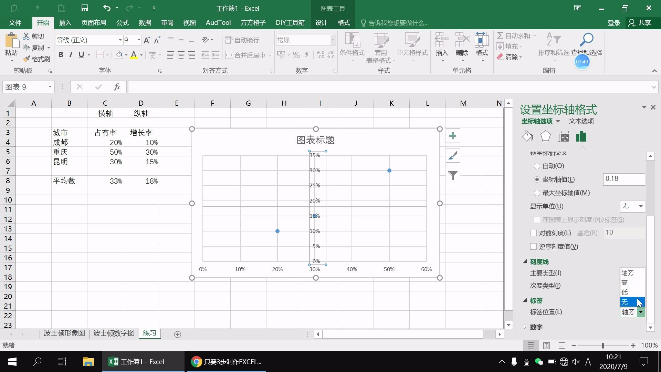Select the 自动(O) radio button
Viewport: 661px width, 372px height.
tap(537, 166)
